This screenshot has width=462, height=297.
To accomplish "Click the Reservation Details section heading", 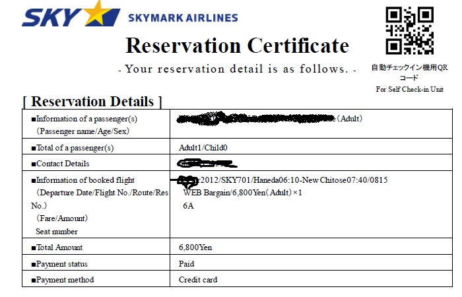I will [92, 102].
